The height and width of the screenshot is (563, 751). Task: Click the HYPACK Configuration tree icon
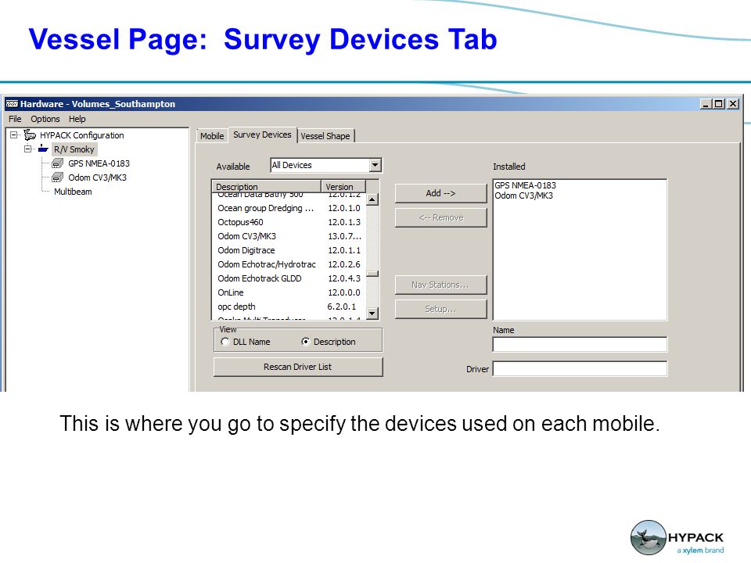click(x=30, y=135)
